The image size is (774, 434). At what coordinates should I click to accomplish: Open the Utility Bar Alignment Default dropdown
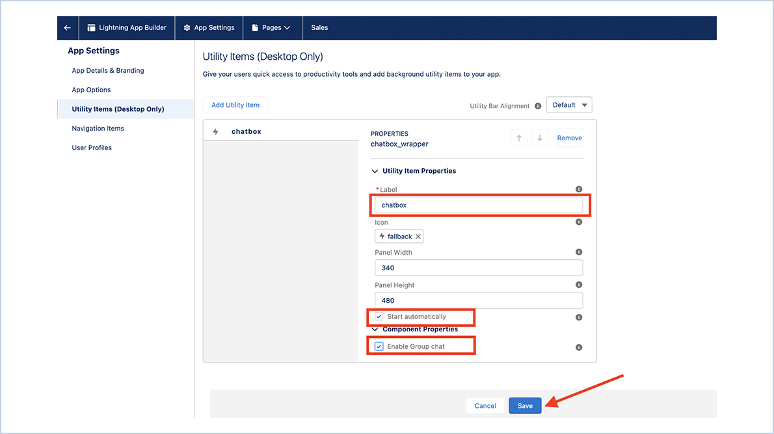[569, 105]
